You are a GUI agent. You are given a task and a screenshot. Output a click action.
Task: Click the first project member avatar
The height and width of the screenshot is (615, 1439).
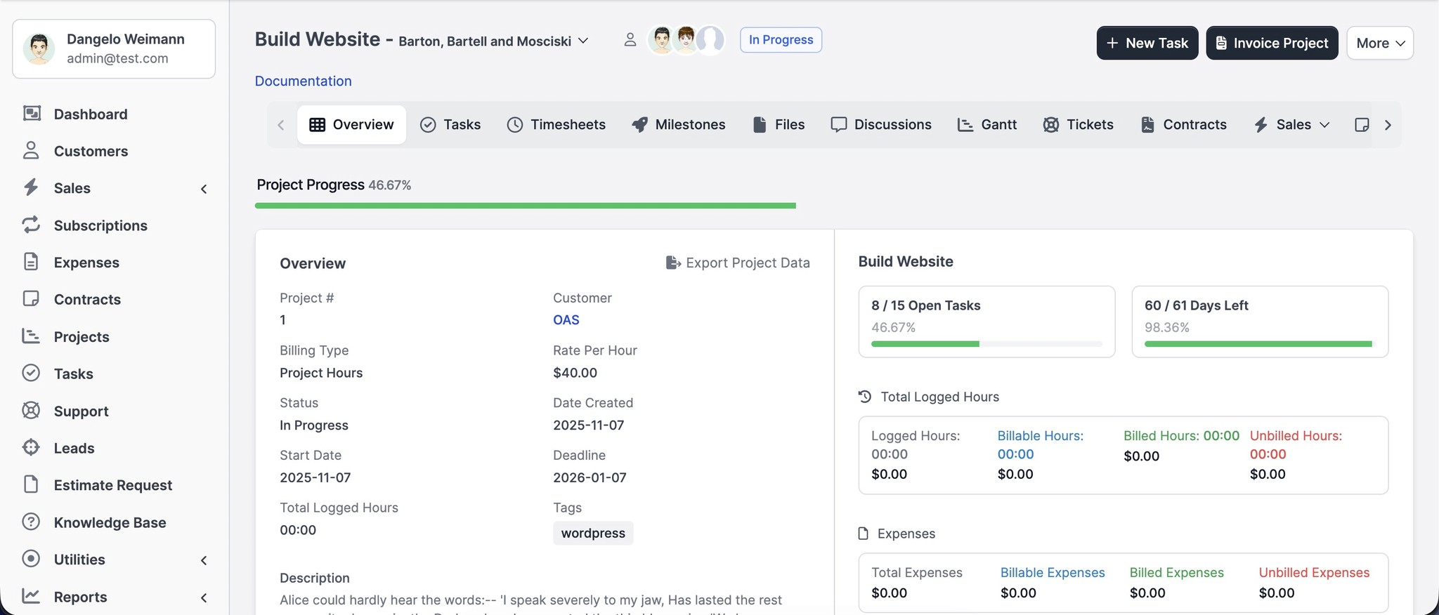point(661,40)
